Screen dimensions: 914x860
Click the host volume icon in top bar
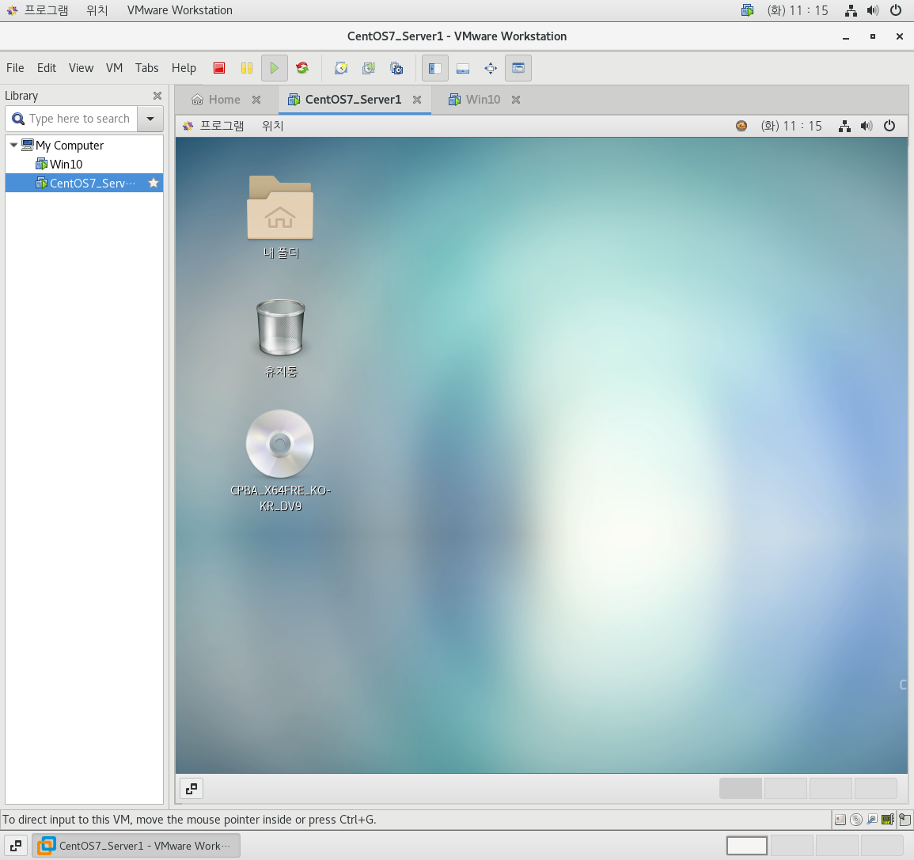[873, 10]
